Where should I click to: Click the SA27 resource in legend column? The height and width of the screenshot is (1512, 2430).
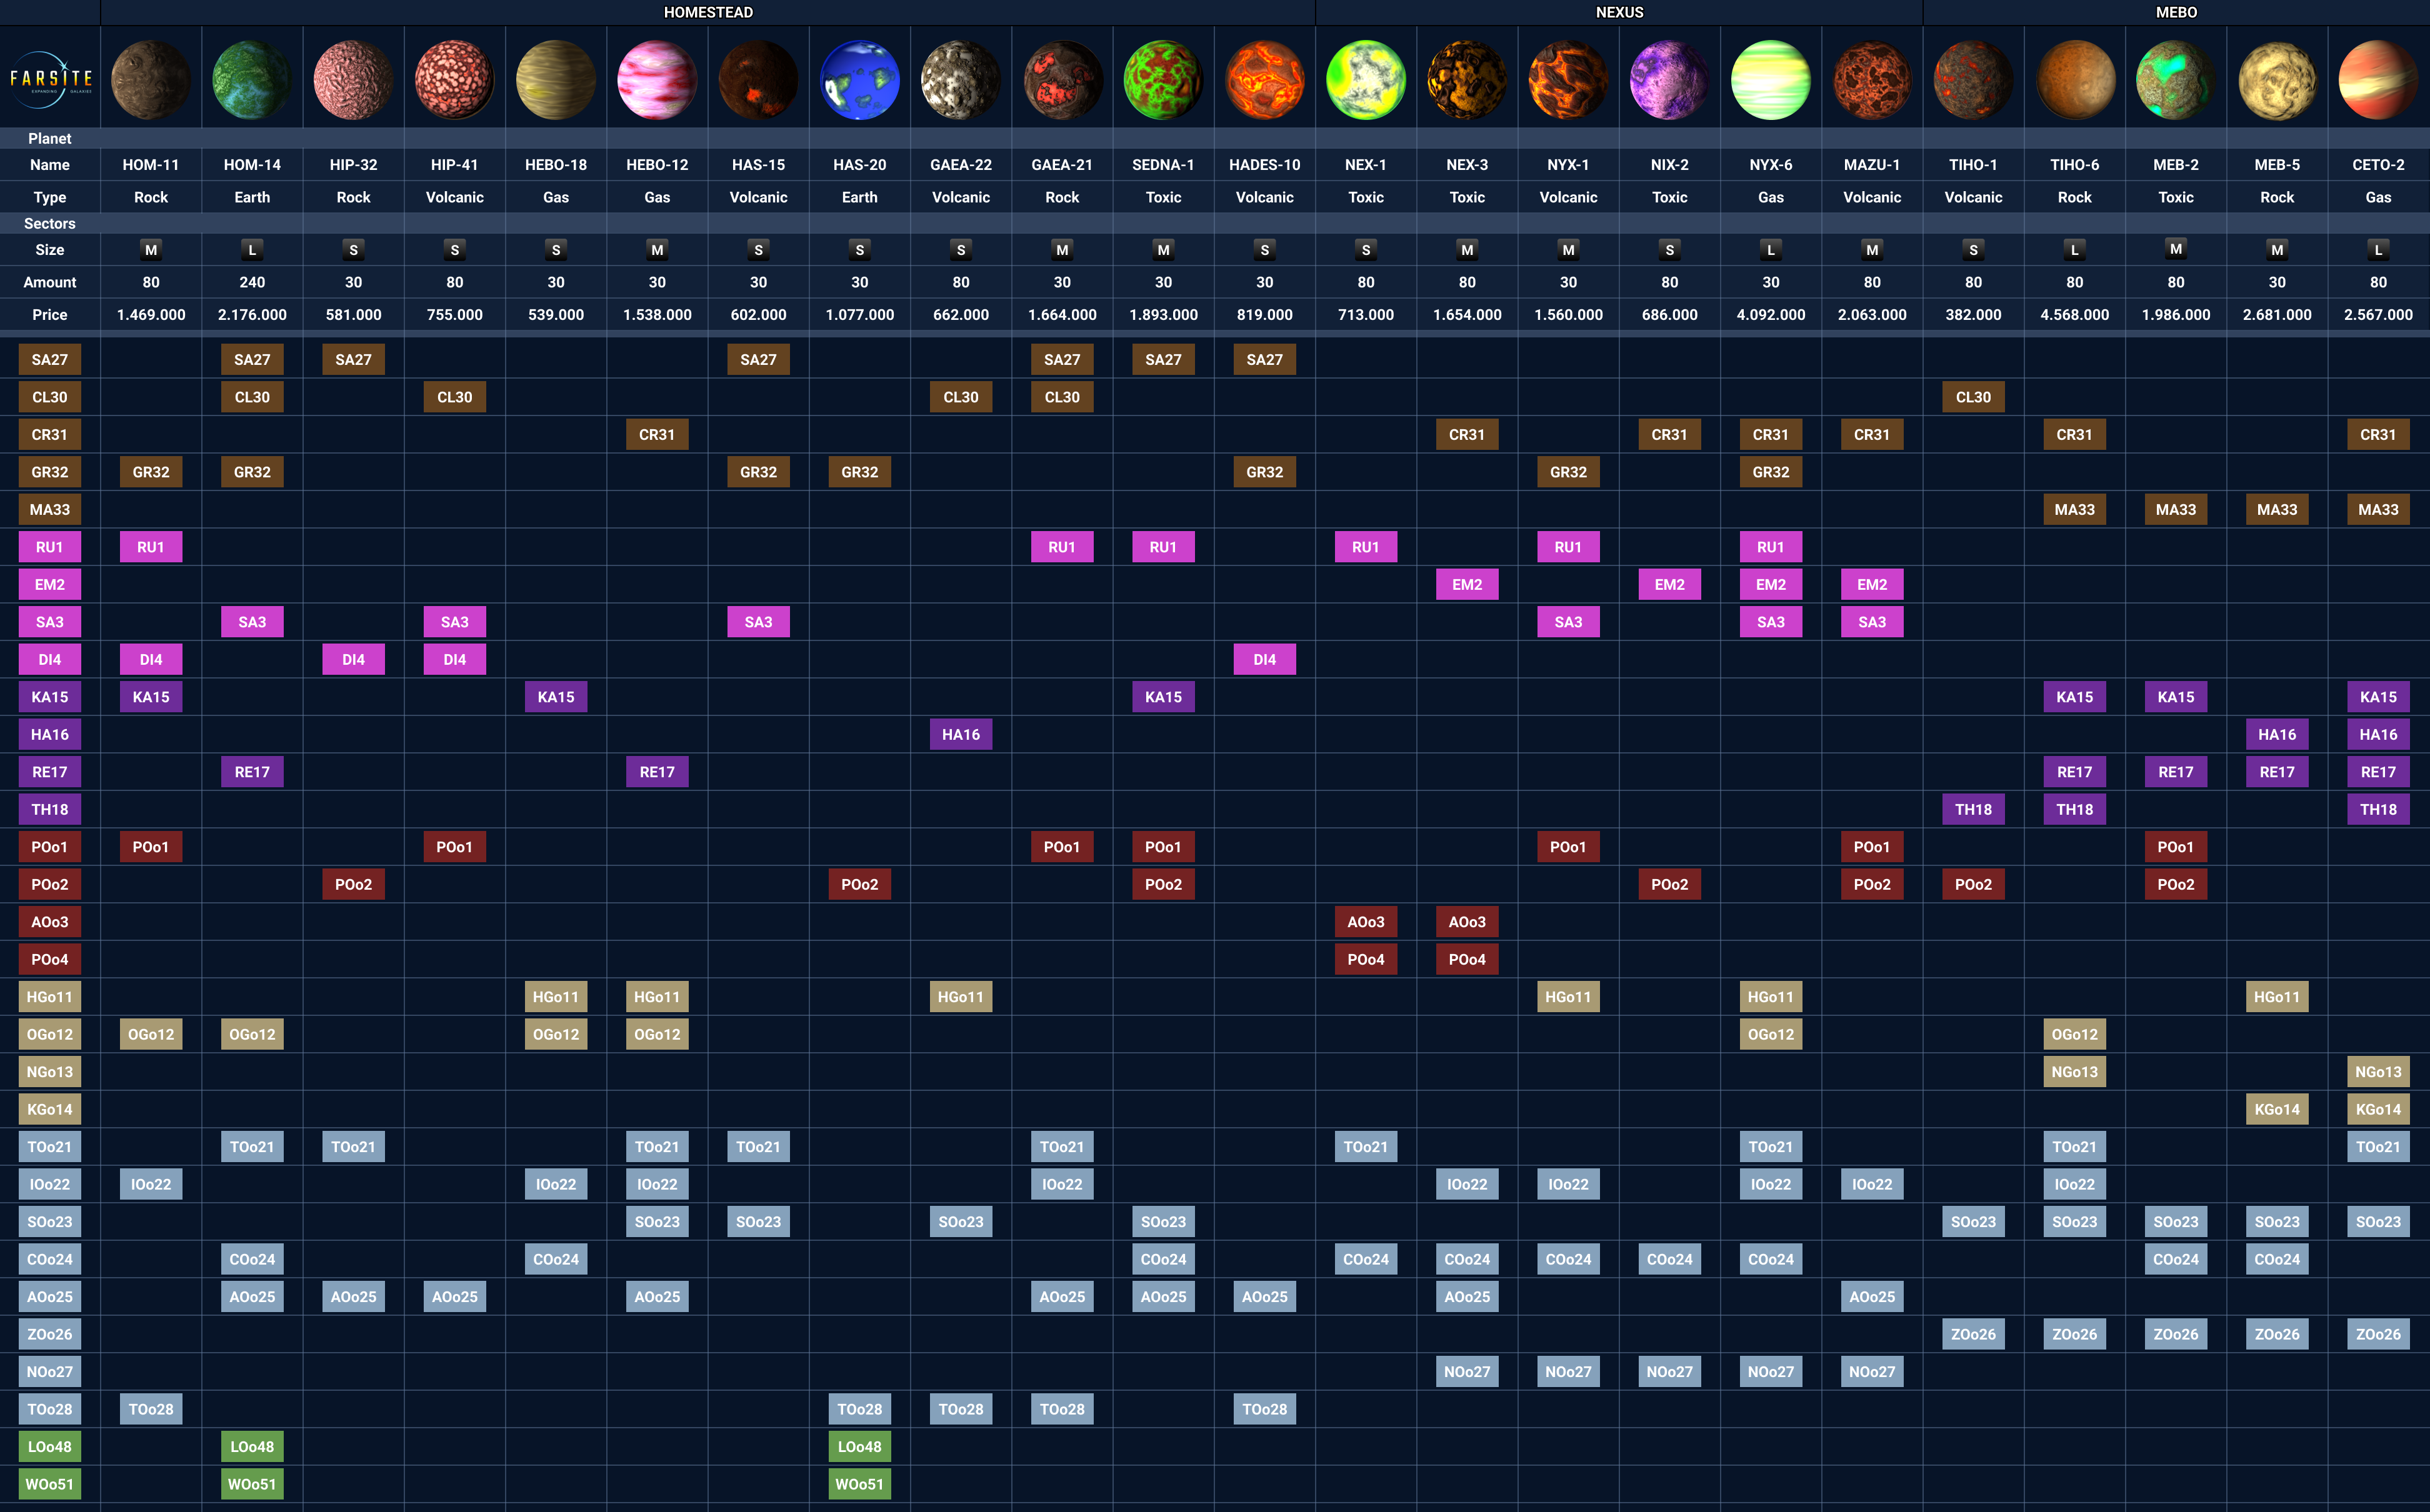(x=50, y=359)
